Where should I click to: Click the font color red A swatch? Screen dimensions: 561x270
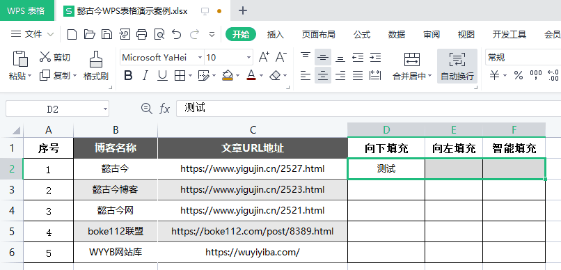click(x=251, y=75)
